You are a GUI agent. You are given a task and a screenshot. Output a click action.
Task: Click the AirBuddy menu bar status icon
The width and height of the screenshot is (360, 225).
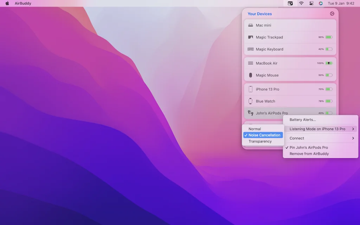pyautogui.click(x=290, y=4)
